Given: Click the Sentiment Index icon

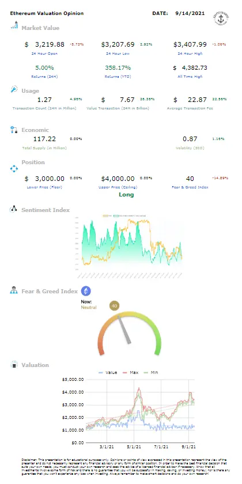Looking at the screenshot, I should [x=14, y=209].
